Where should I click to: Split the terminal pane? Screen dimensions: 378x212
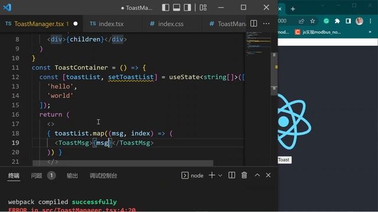pos(232,175)
